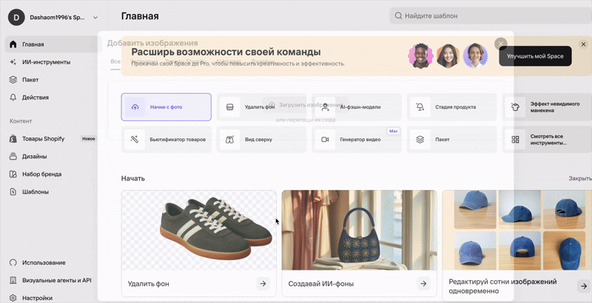Click the D avatar of the workspace
Screen dimensions: 592x303
16,17
